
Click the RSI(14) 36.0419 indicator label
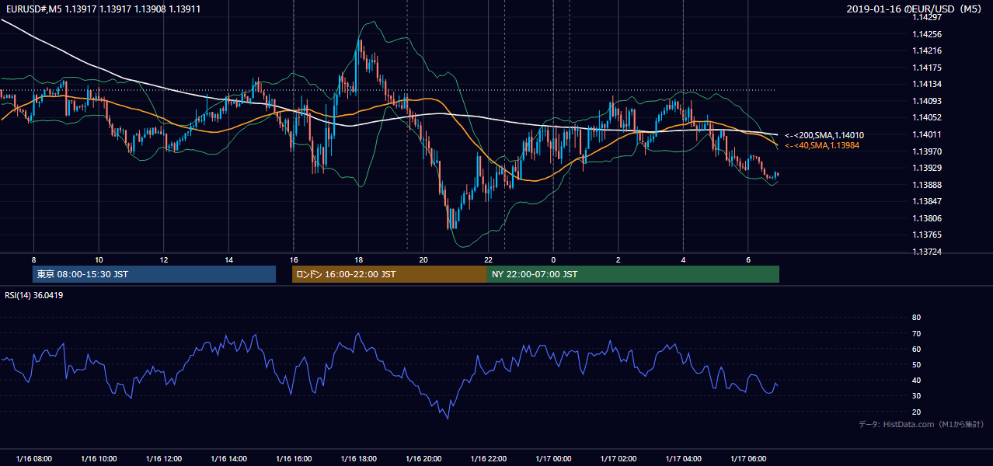[34, 295]
